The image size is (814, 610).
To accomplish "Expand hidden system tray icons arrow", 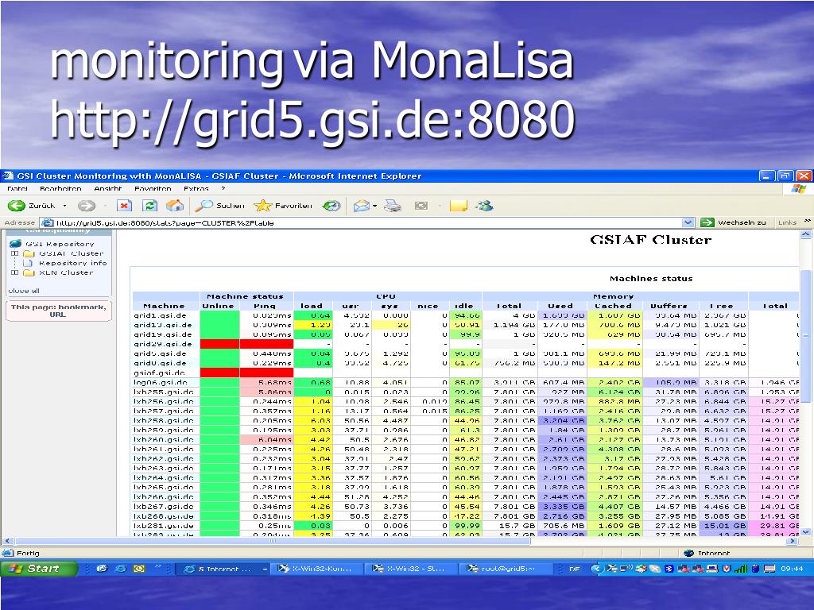I will tap(595, 569).
